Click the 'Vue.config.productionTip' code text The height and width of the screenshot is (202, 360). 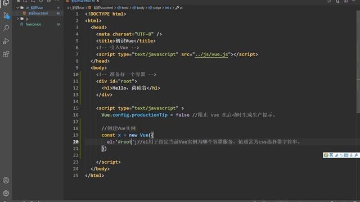tap(134, 115)
